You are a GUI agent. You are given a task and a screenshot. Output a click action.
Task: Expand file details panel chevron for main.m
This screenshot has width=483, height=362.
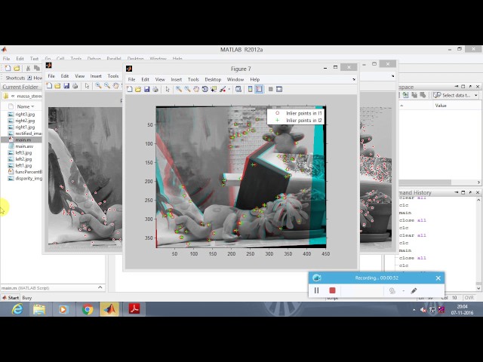(100, 287)
